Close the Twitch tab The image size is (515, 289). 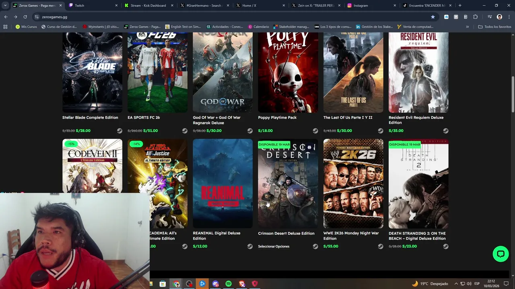click(x=117, y=6)
